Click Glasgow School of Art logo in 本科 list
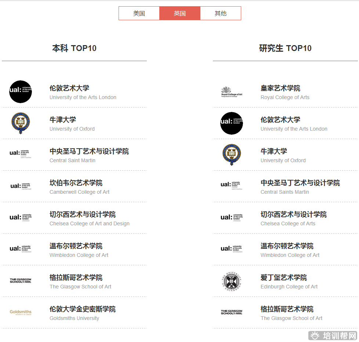Viewport: 359px width, 342px height. click(21, 281)
